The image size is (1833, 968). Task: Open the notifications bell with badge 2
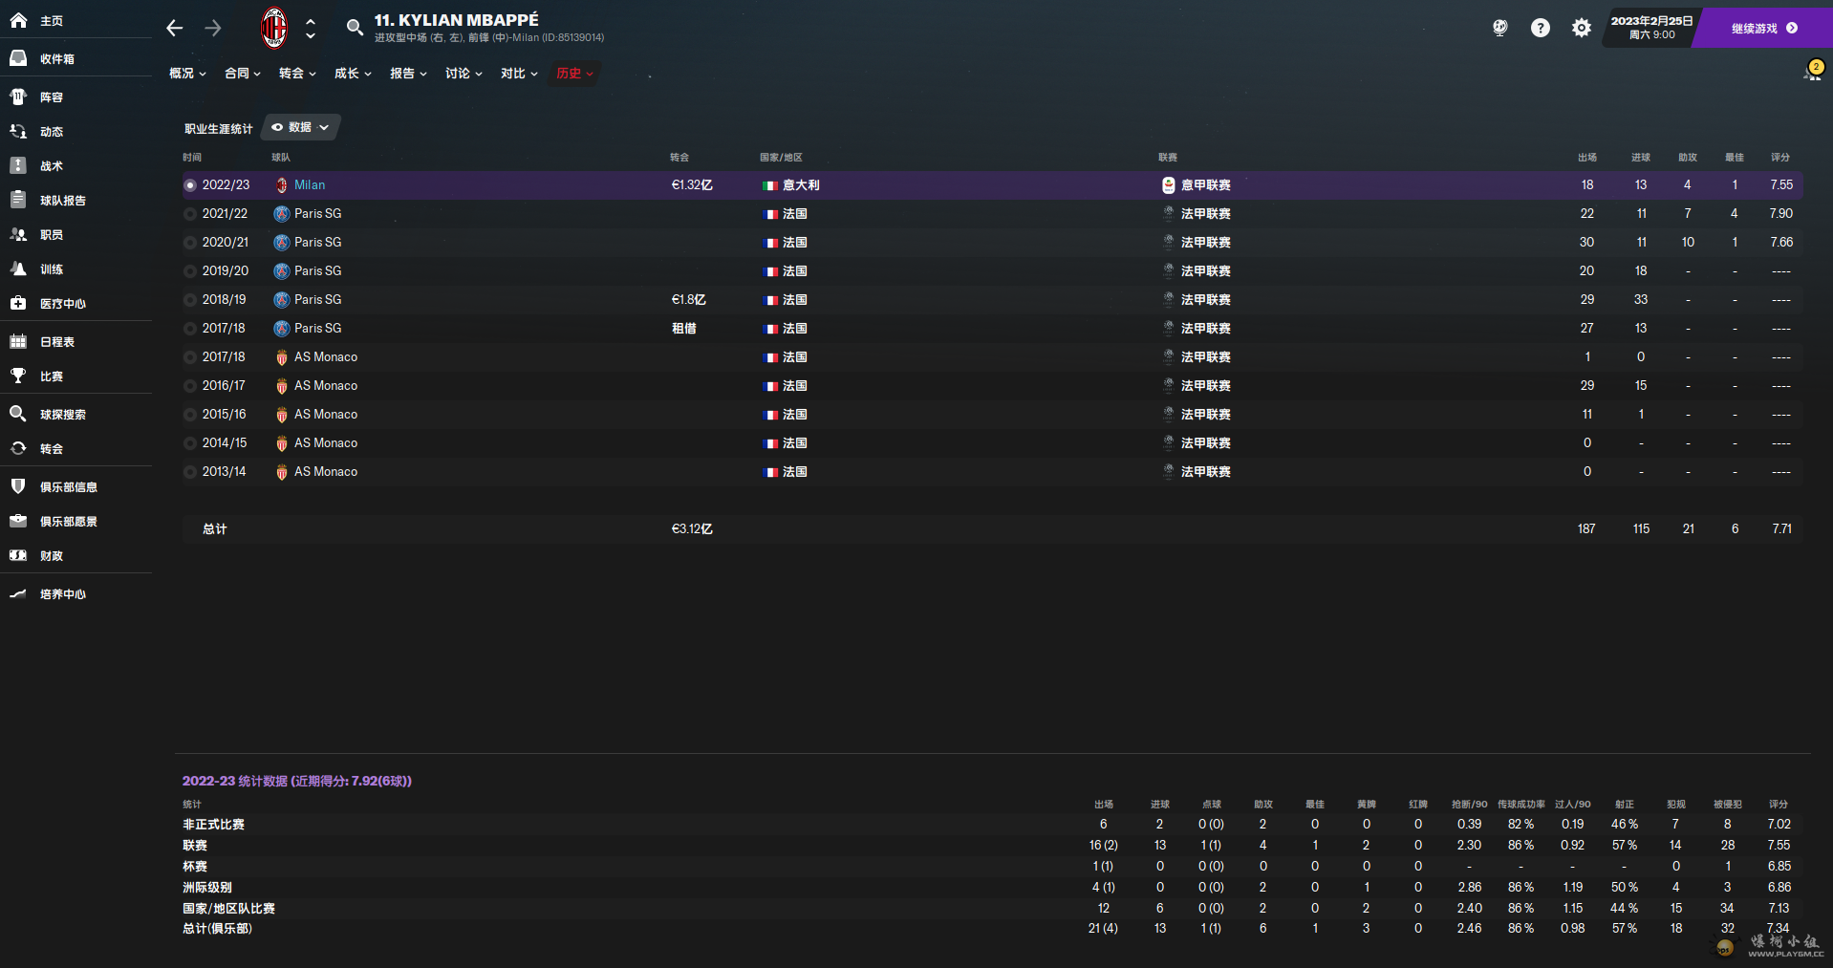pos(1813,71)
